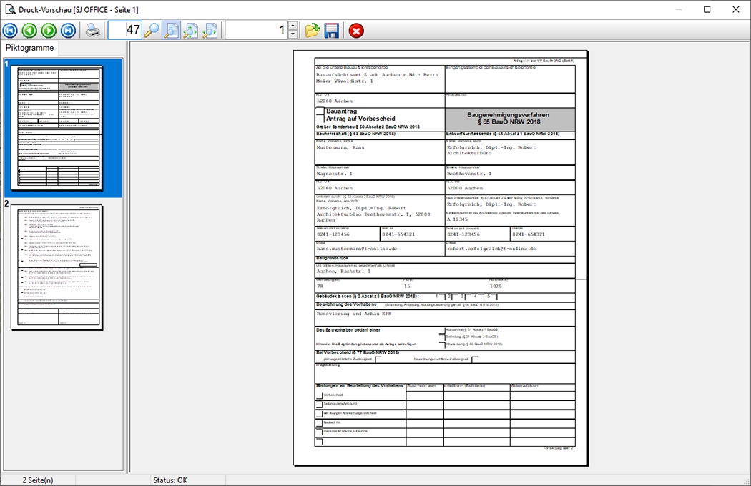The height and width of the screenshot is (486, 751).
Task: Select the Piktogramme tab
Action: (x=30, y=48)
